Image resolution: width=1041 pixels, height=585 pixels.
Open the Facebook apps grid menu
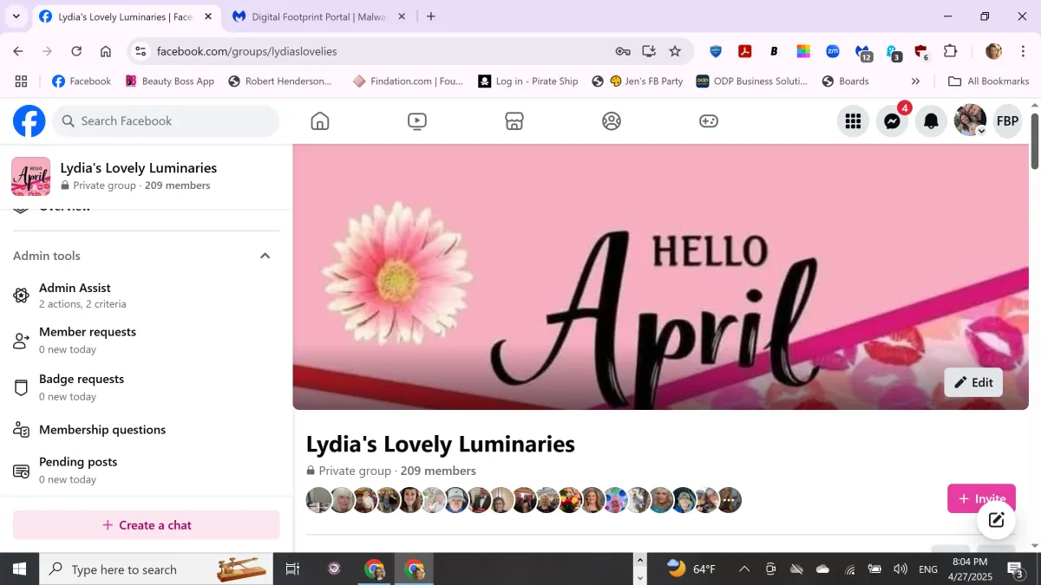pos(853,121)
